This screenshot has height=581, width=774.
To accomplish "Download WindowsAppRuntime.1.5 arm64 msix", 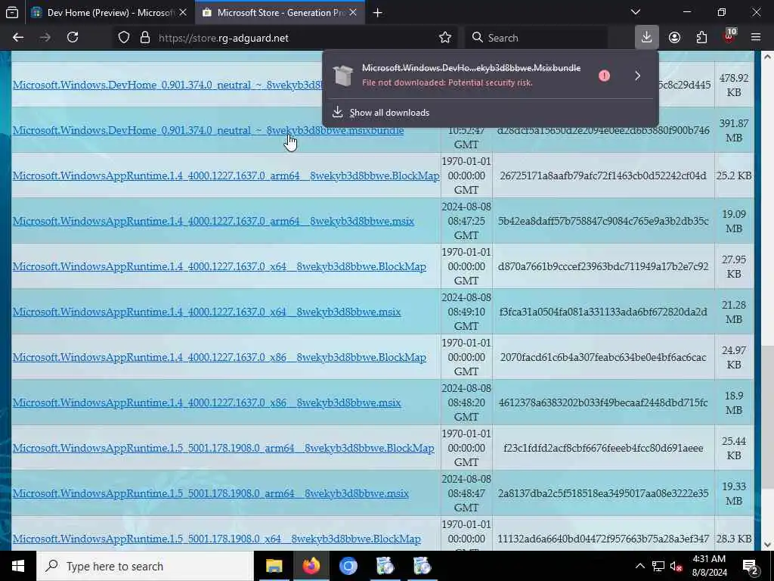I will click(x=211, y=493).
